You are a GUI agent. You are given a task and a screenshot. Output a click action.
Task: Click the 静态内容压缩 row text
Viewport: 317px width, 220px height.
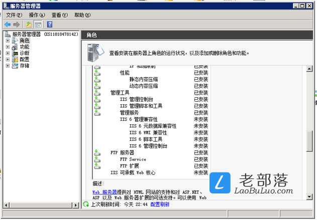(144, 80)
